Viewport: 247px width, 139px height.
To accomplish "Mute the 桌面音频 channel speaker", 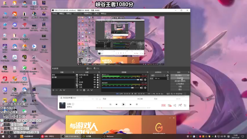I will [141, 88].
